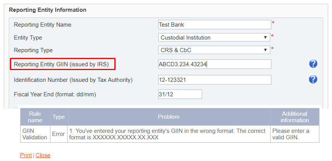Open the Entity Type dropdown
The width and height of the screenshot is (332, 161).
tap(214, 37)
